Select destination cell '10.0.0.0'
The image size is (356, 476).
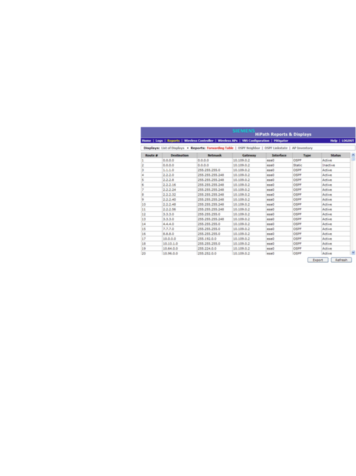click(x=180, y=239)
